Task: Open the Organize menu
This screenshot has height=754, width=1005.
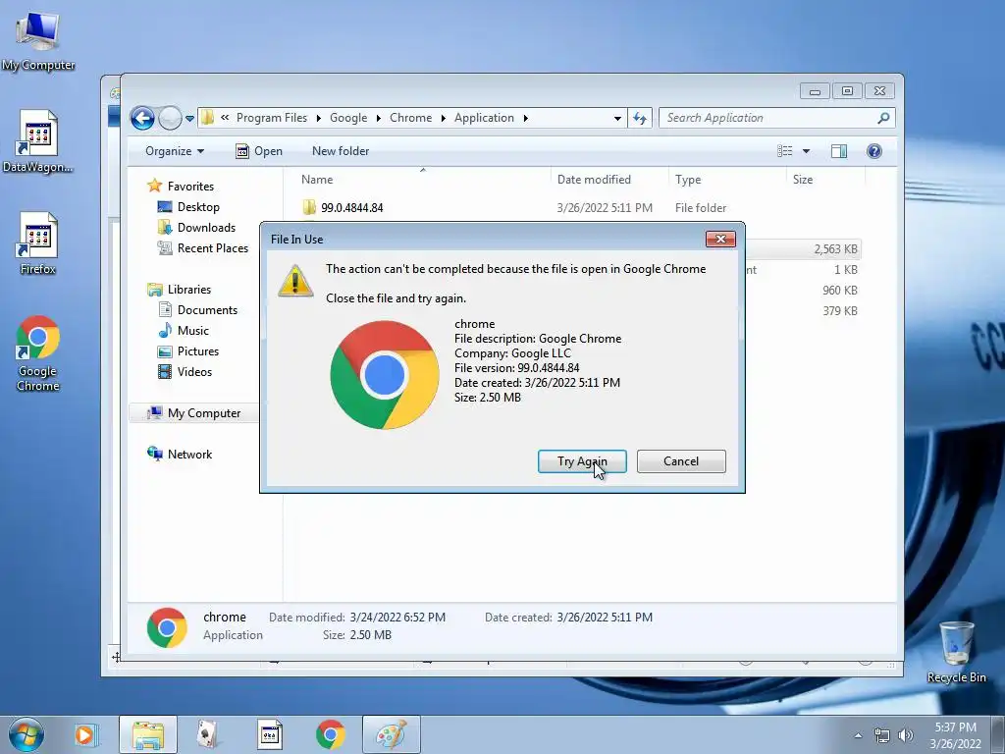Action: click(x=175, y=151)
